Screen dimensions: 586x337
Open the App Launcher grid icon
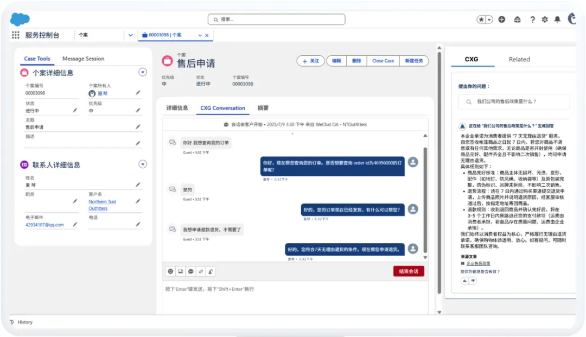(15, 35)
